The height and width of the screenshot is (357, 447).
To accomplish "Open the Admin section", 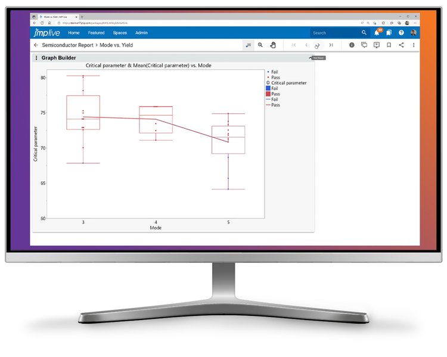I will tap(141, 33).
